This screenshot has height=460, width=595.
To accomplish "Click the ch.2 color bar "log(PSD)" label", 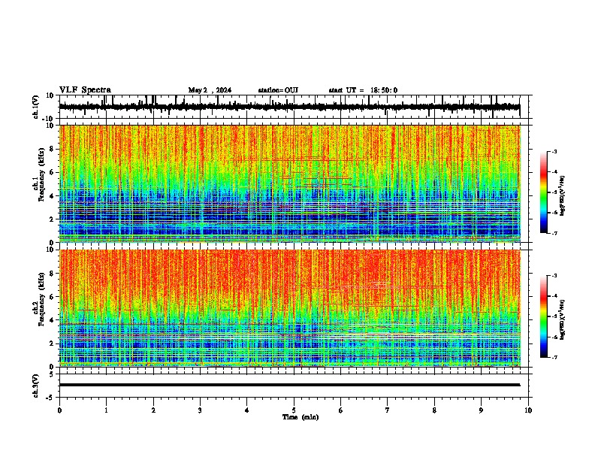I will click(x=563, y=319).
